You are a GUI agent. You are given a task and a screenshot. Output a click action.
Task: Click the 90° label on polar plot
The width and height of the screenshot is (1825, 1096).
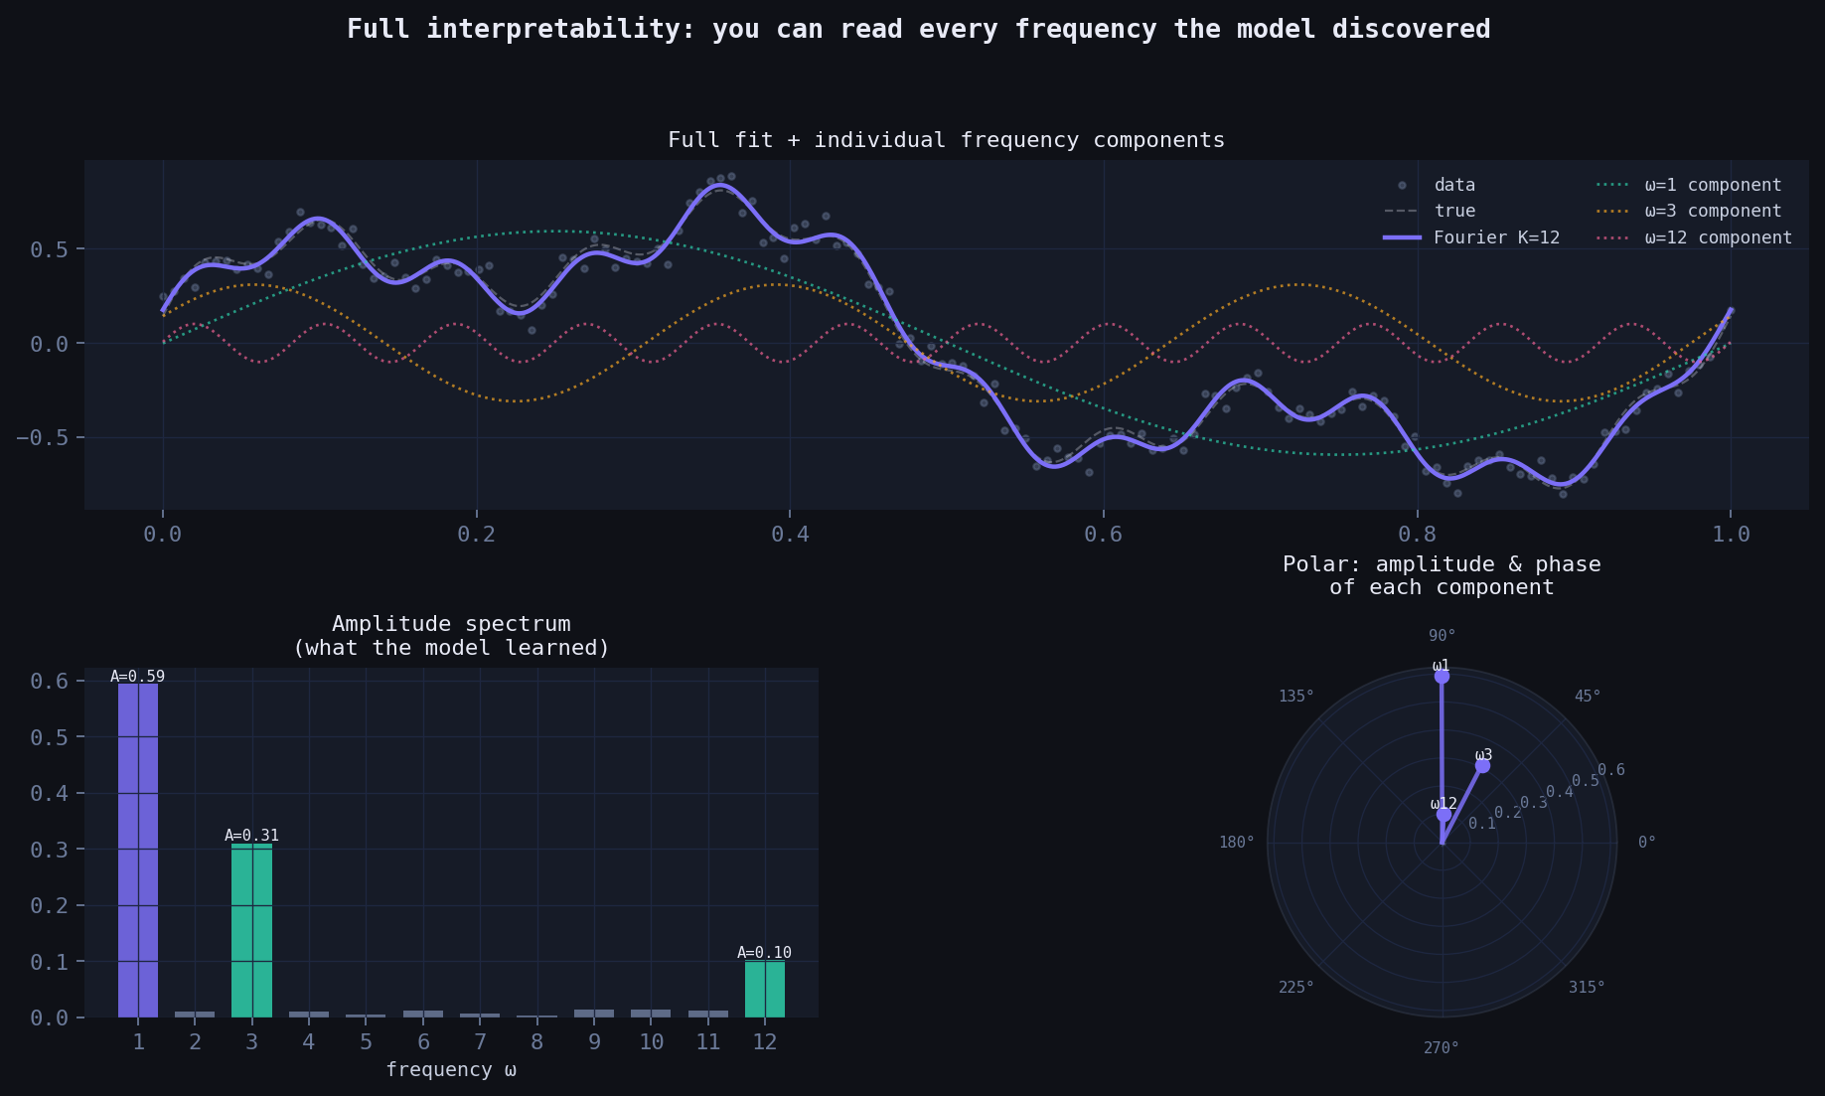(x=1442, y=636)
